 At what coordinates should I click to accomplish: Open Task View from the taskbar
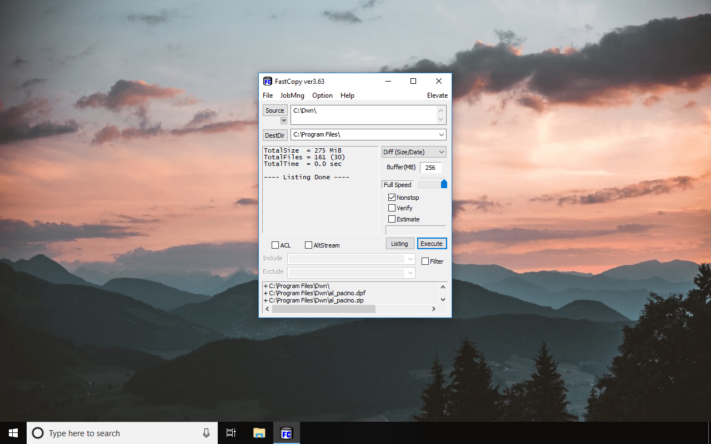[x=231, y=433]
